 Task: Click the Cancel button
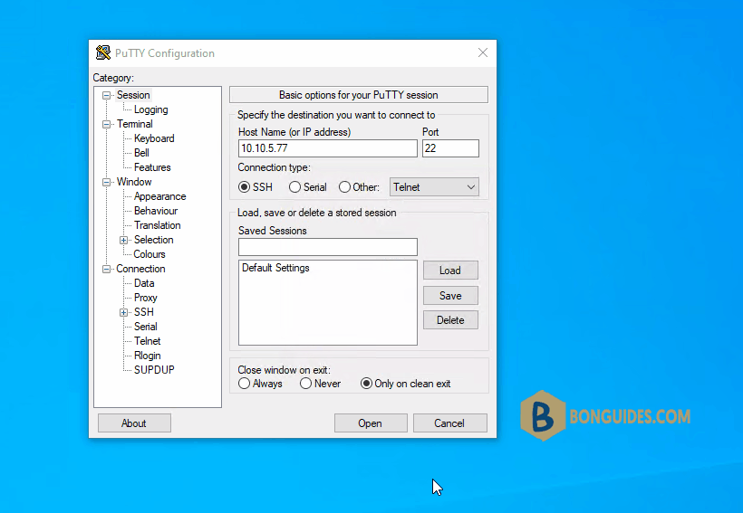[449, 423]
